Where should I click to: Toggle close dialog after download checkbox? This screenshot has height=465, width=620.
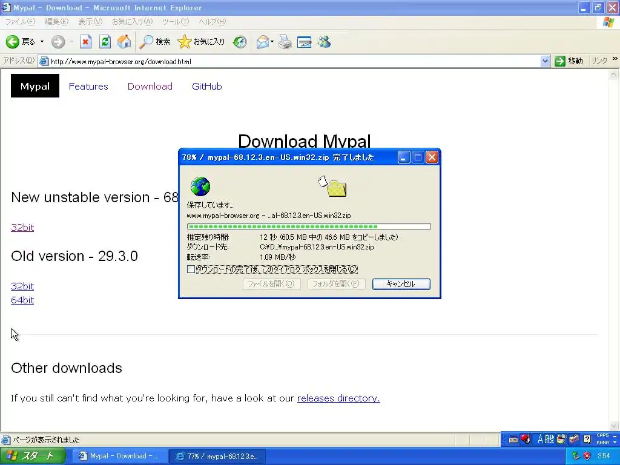click(191, 269)
